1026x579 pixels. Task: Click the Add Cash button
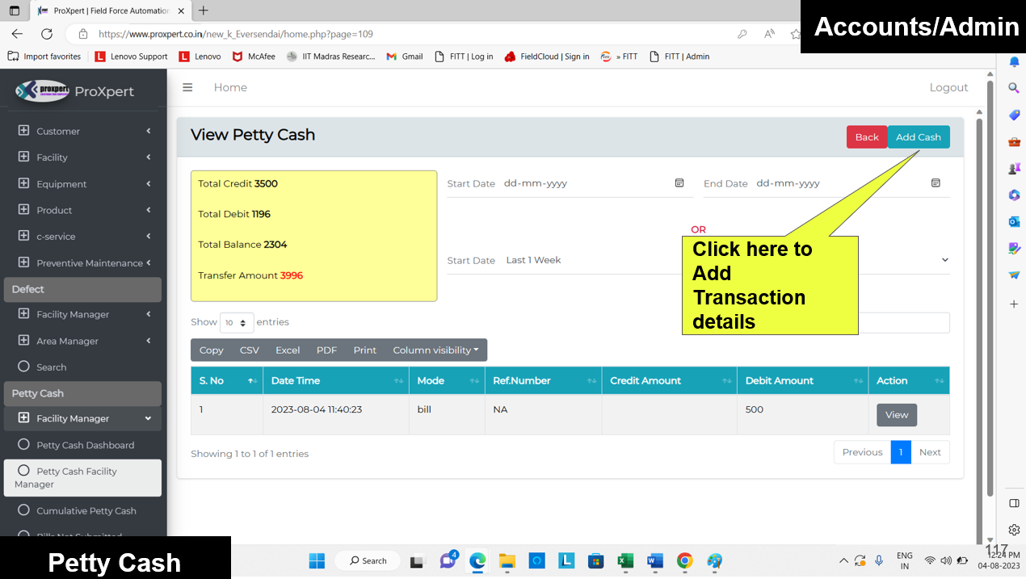(x=918, y=137)
